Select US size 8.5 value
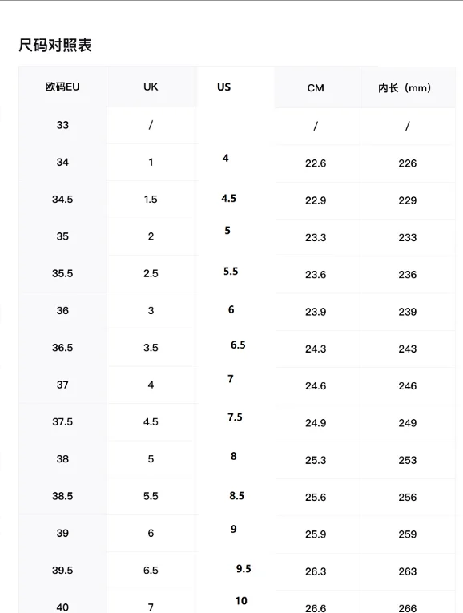 pos(237,496)
